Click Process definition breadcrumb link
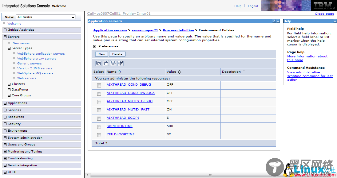The width and height of the screenshot is (337, 178). click(178, 30)
